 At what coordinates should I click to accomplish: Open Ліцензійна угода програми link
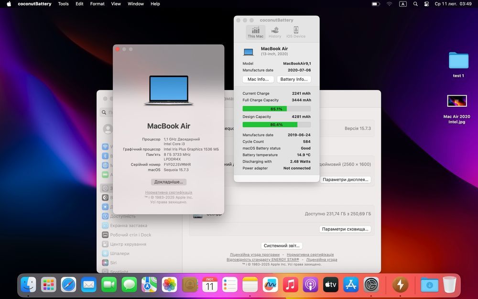point(255,255)
